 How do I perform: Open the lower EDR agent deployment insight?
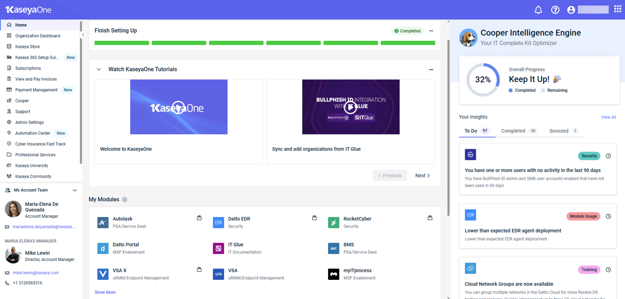coord(538,226)
